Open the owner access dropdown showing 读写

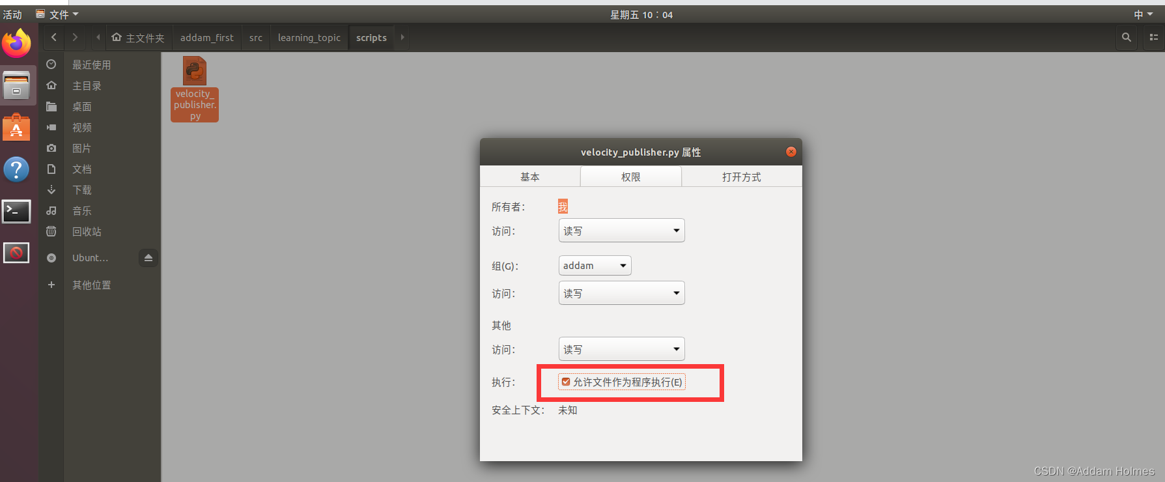click(x=621, y=231)
